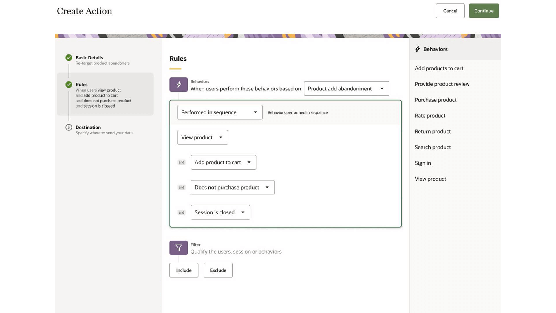Toggle the Exclude filter option
Screen dimensions: 556x313
(218, 270)
